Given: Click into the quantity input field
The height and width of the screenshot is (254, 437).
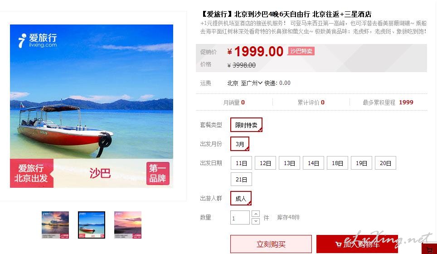Looking at the screenshot, I should point(240,217).
